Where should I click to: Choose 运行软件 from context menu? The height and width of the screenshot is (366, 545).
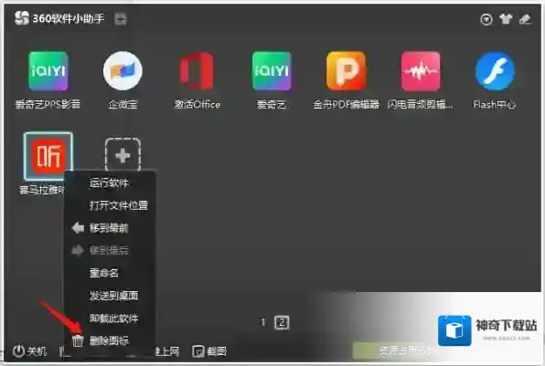click(109, 183)
